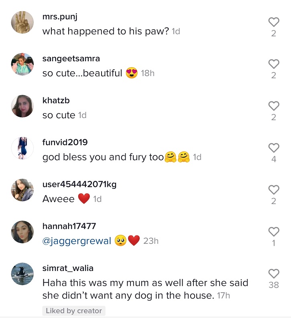Like simrat_walia's comment with 38 likes
The height and width of the screenshot is (325, 291).
tap(274, 274)
